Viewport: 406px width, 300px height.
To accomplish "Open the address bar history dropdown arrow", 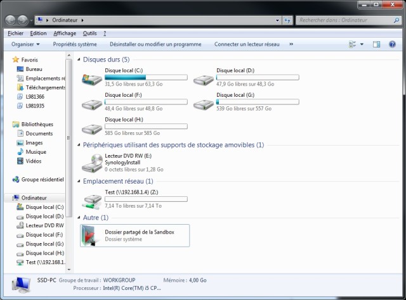I will point(277,20).
